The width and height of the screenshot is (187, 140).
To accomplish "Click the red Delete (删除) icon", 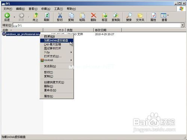I will tap(93, 15).
